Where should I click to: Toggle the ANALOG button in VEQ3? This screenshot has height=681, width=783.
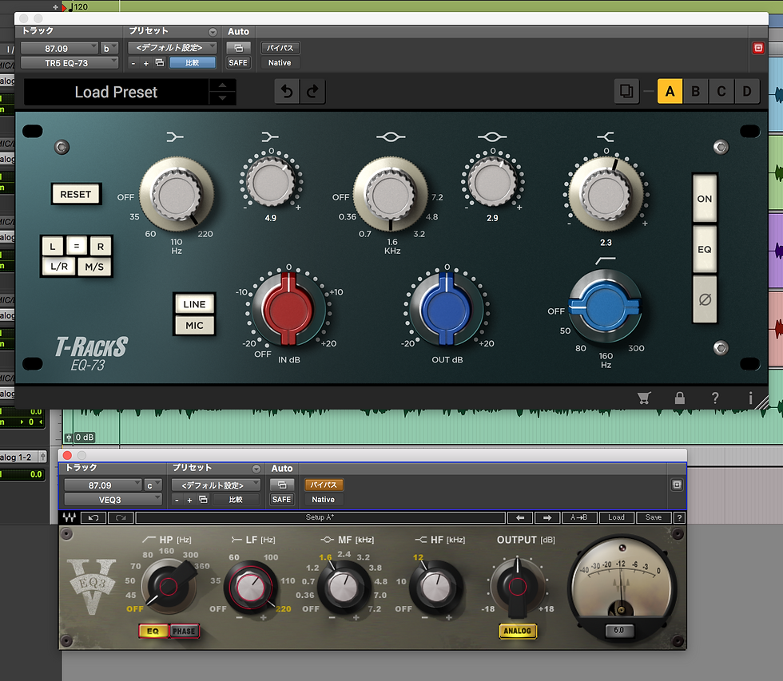(x=518, y=631)
